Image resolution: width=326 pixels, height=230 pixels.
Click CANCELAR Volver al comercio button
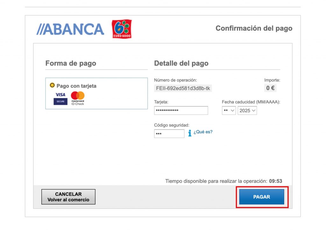[x=68, y=197]
